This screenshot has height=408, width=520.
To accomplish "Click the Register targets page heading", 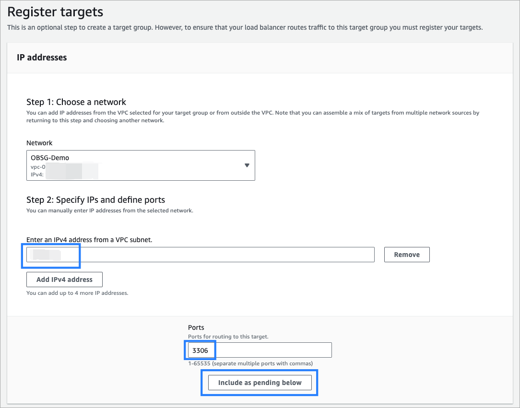I will (55, 12).
